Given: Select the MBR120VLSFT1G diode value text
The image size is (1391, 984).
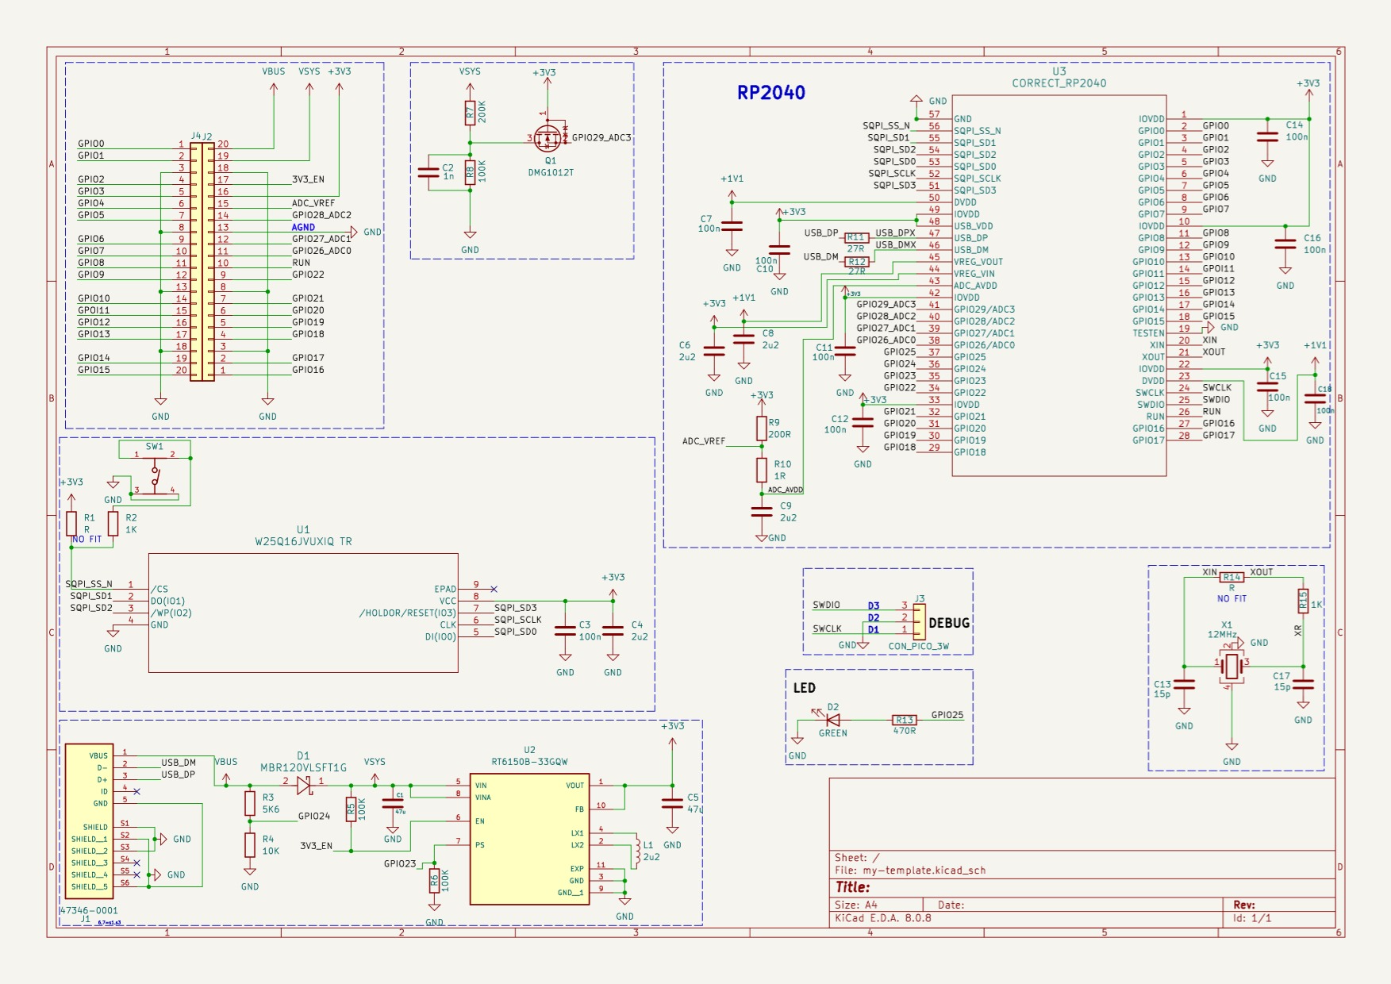Looking at the screenshot, I should [304, 767].
